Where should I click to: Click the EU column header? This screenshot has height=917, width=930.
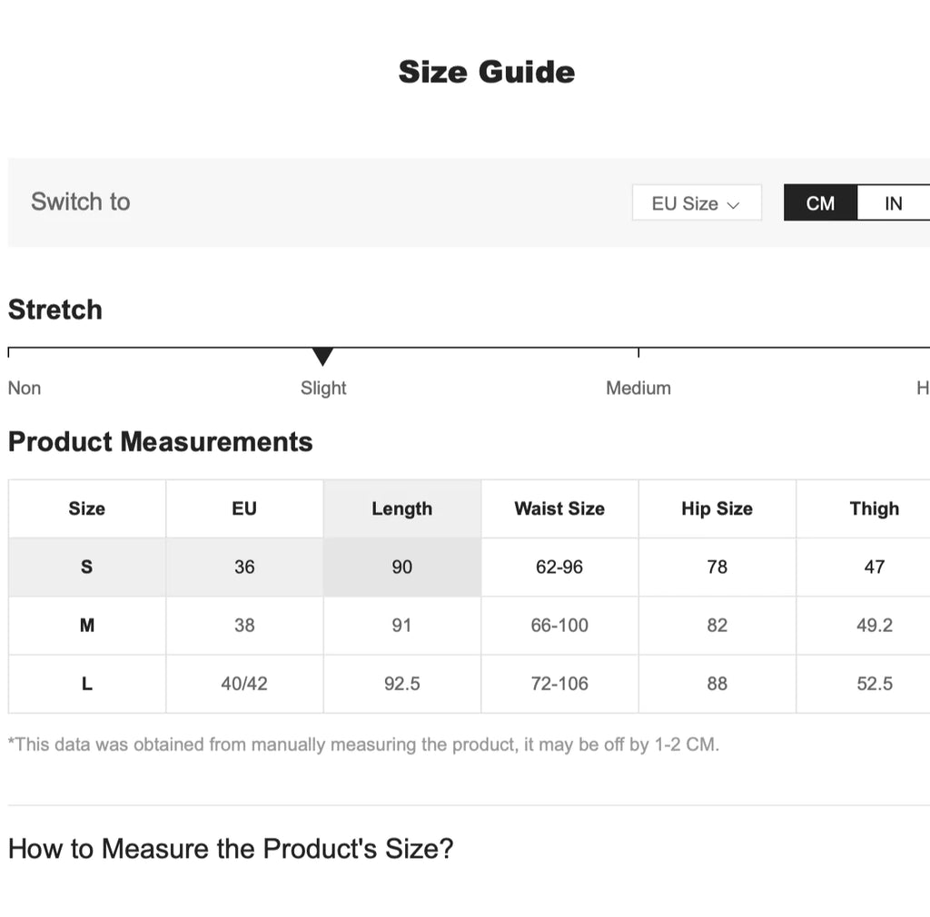point(244,508)
